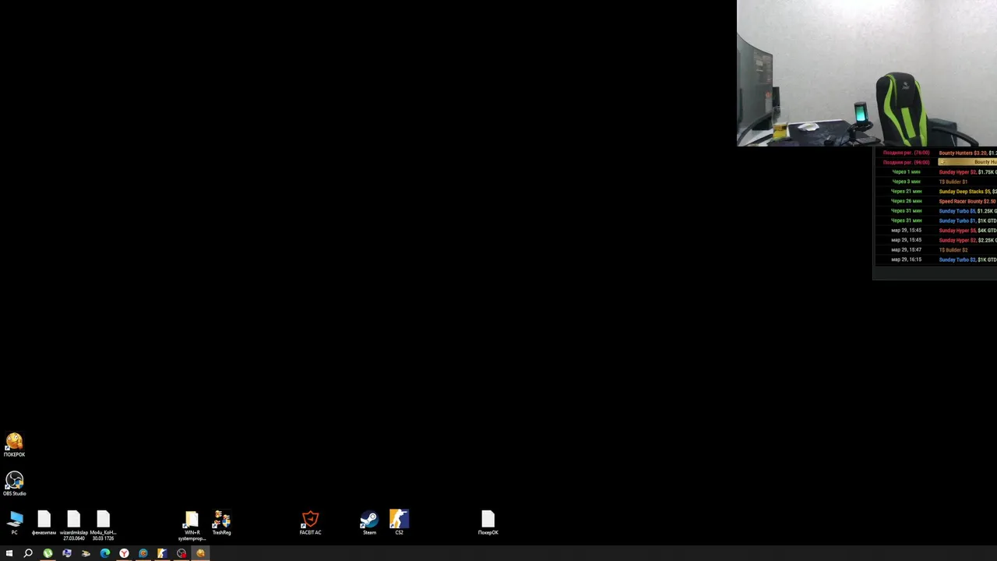Select the gold highlighted Bounty Hunters row
997x561 pixels.
(967, 162)
